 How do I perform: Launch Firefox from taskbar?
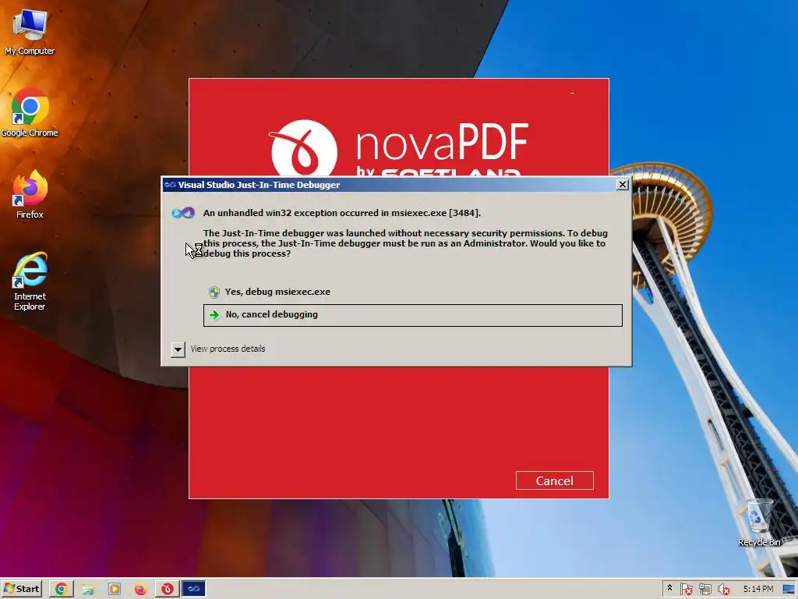140,590
